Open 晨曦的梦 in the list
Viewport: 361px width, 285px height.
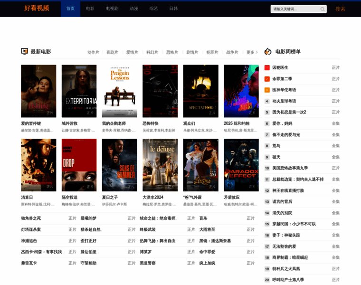point(88,218)
